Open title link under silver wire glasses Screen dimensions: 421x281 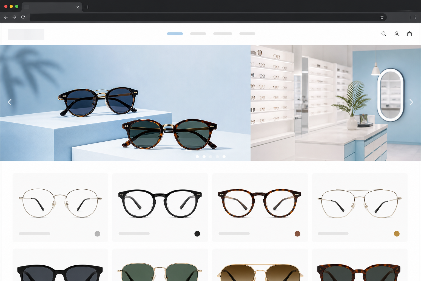[x=35, y=234]
